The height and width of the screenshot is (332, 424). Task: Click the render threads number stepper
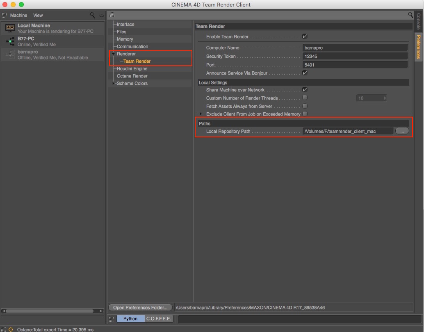coord(385,98)
